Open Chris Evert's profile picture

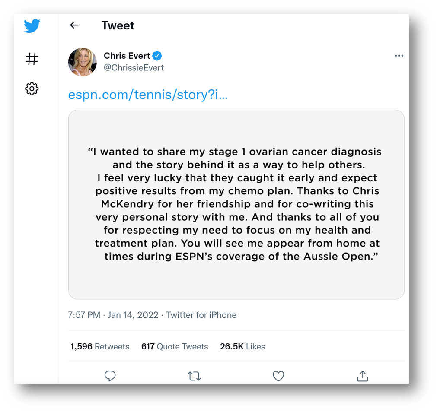pos(83,62)
